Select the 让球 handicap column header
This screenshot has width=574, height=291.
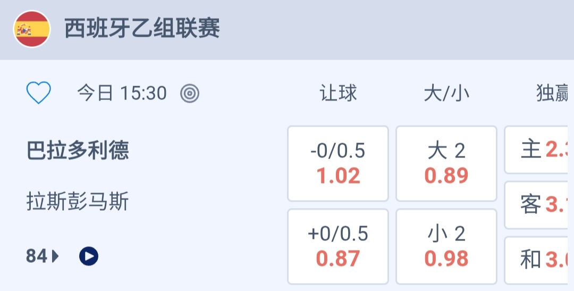pos(338,94)
